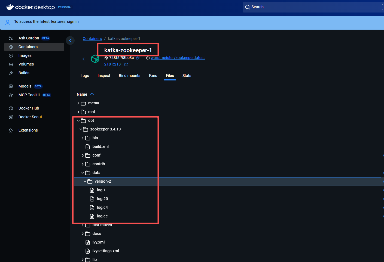This screenshot has width=384, height=262.
Task: Collapse the data folder chevron
Action: (x=83, y=173)
